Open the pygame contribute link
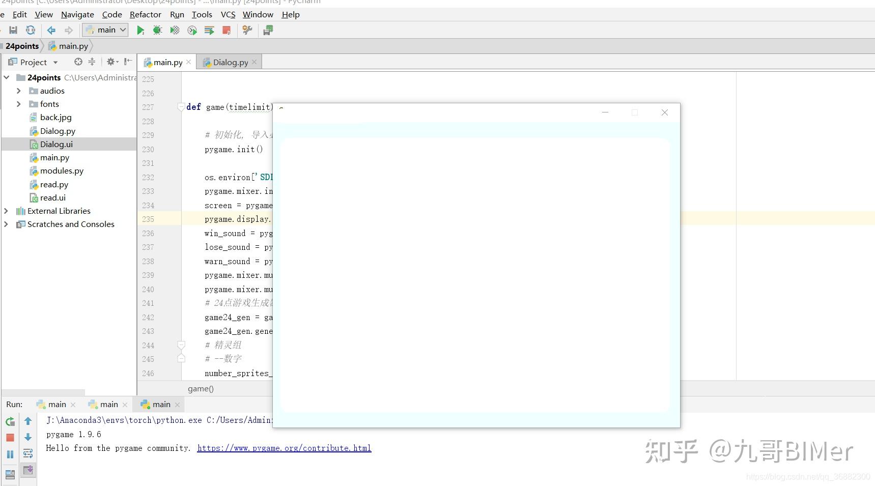 pos(284,448)
